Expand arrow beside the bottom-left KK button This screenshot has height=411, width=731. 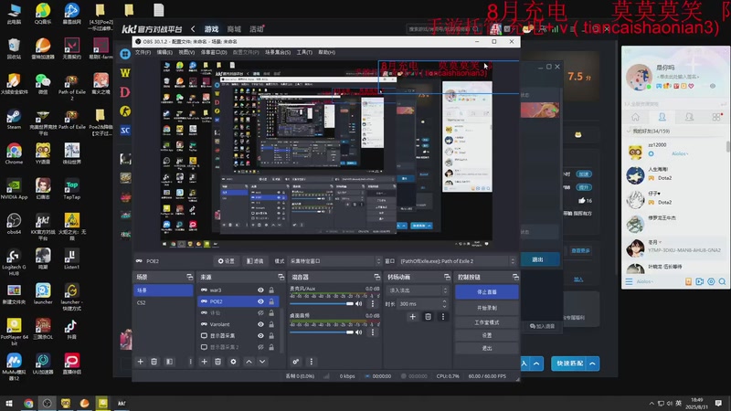[x=536, y=364]
